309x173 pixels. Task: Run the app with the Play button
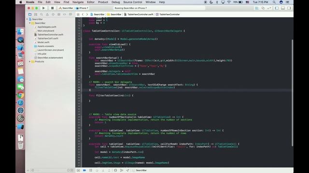(43, 8)
